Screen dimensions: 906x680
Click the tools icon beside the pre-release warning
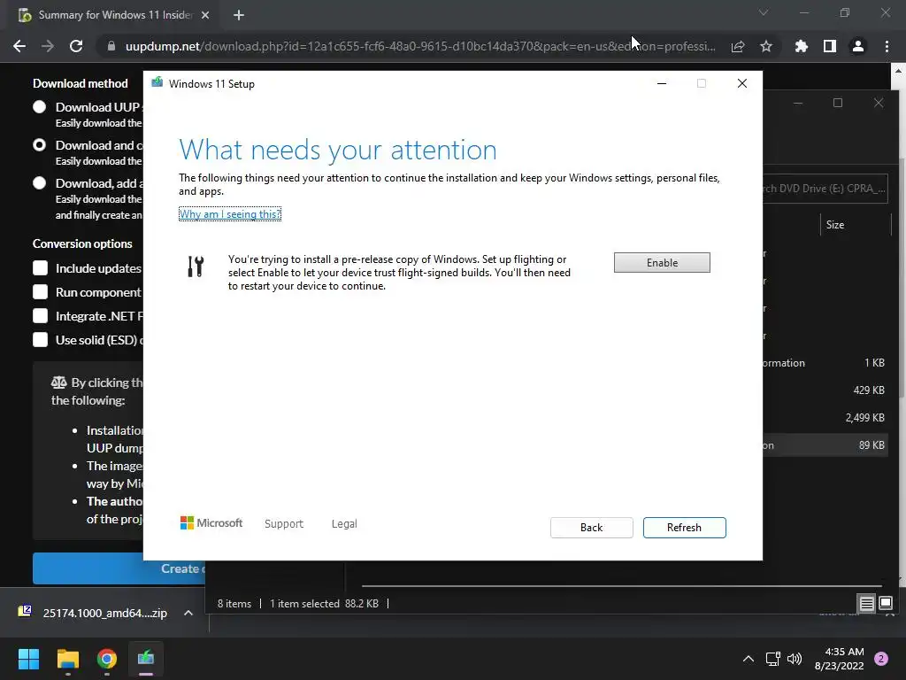(196, 266)
